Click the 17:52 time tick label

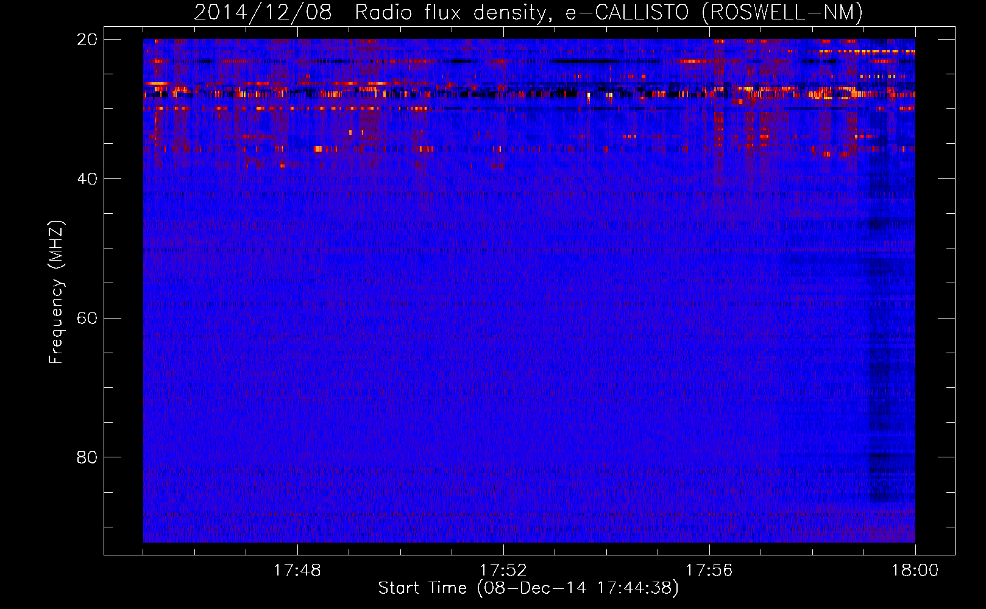pyautogui.click(x=503, y=571)
